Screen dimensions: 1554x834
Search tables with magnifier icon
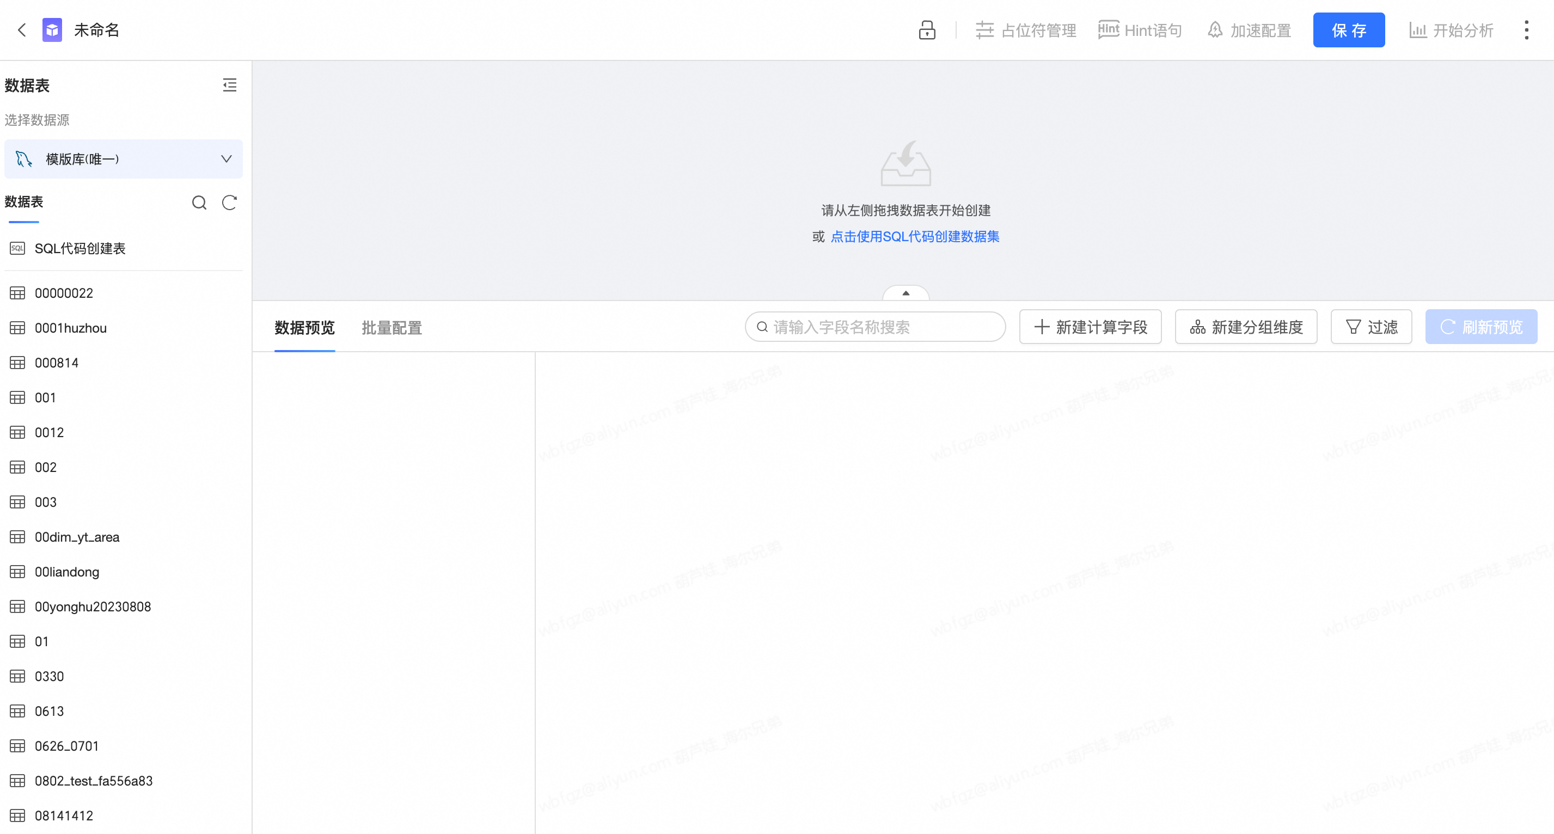(199, 203)
